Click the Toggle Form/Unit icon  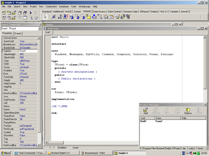pos(20,17)
